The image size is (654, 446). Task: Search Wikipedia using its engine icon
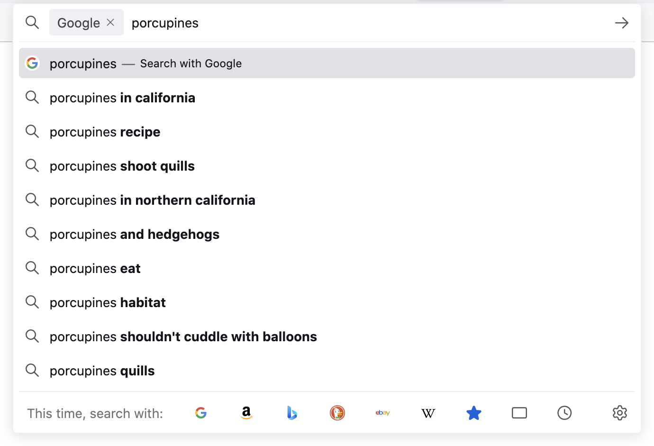(x=428, y=413)
